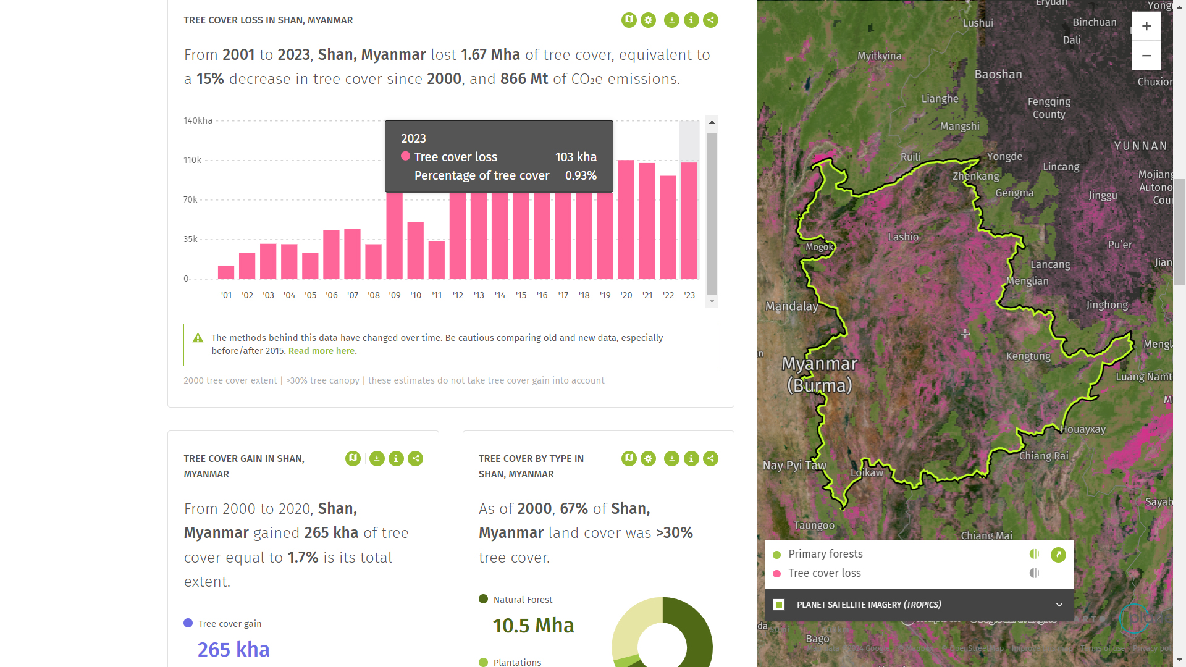Zoom in on the map
This screenshot has width=1186, height=667.
point(1146,26)
